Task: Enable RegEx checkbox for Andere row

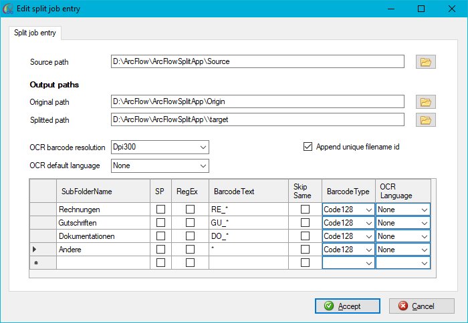Action: coord(190,250)
